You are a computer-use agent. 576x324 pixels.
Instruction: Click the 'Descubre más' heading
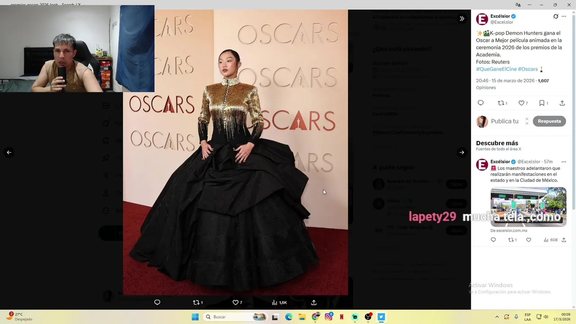click(497, 143)
